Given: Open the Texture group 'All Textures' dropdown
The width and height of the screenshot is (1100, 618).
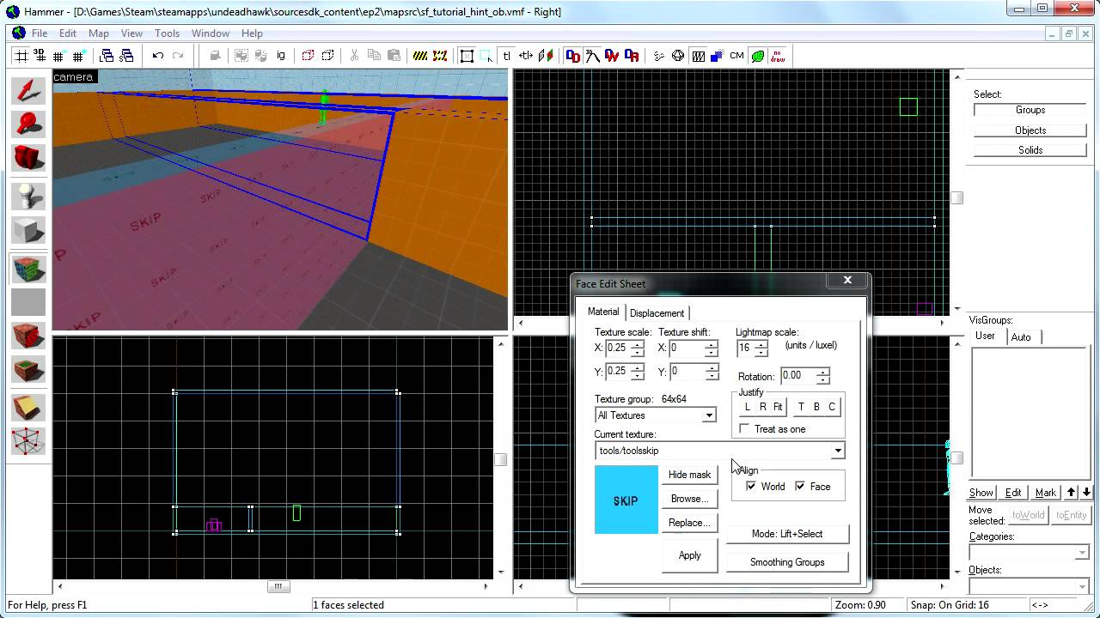Looking at the screenshot, I should coord(709,415).
